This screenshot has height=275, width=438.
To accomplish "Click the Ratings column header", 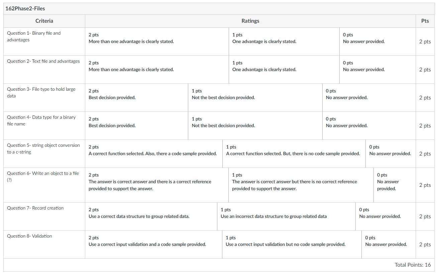I will (250, 21).
